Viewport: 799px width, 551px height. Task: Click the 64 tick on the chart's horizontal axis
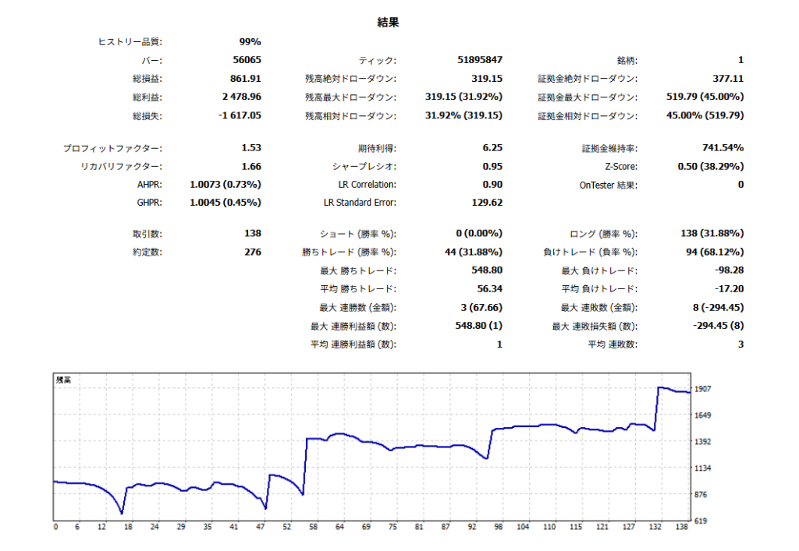click(x=339, y=528)
